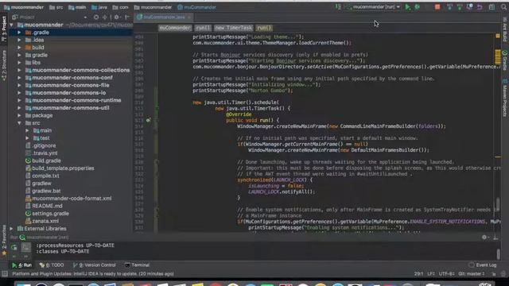The height and width of the screenshot is (286, 509).
Task: Open the VCS show history icon
Action: click(470, 7)
